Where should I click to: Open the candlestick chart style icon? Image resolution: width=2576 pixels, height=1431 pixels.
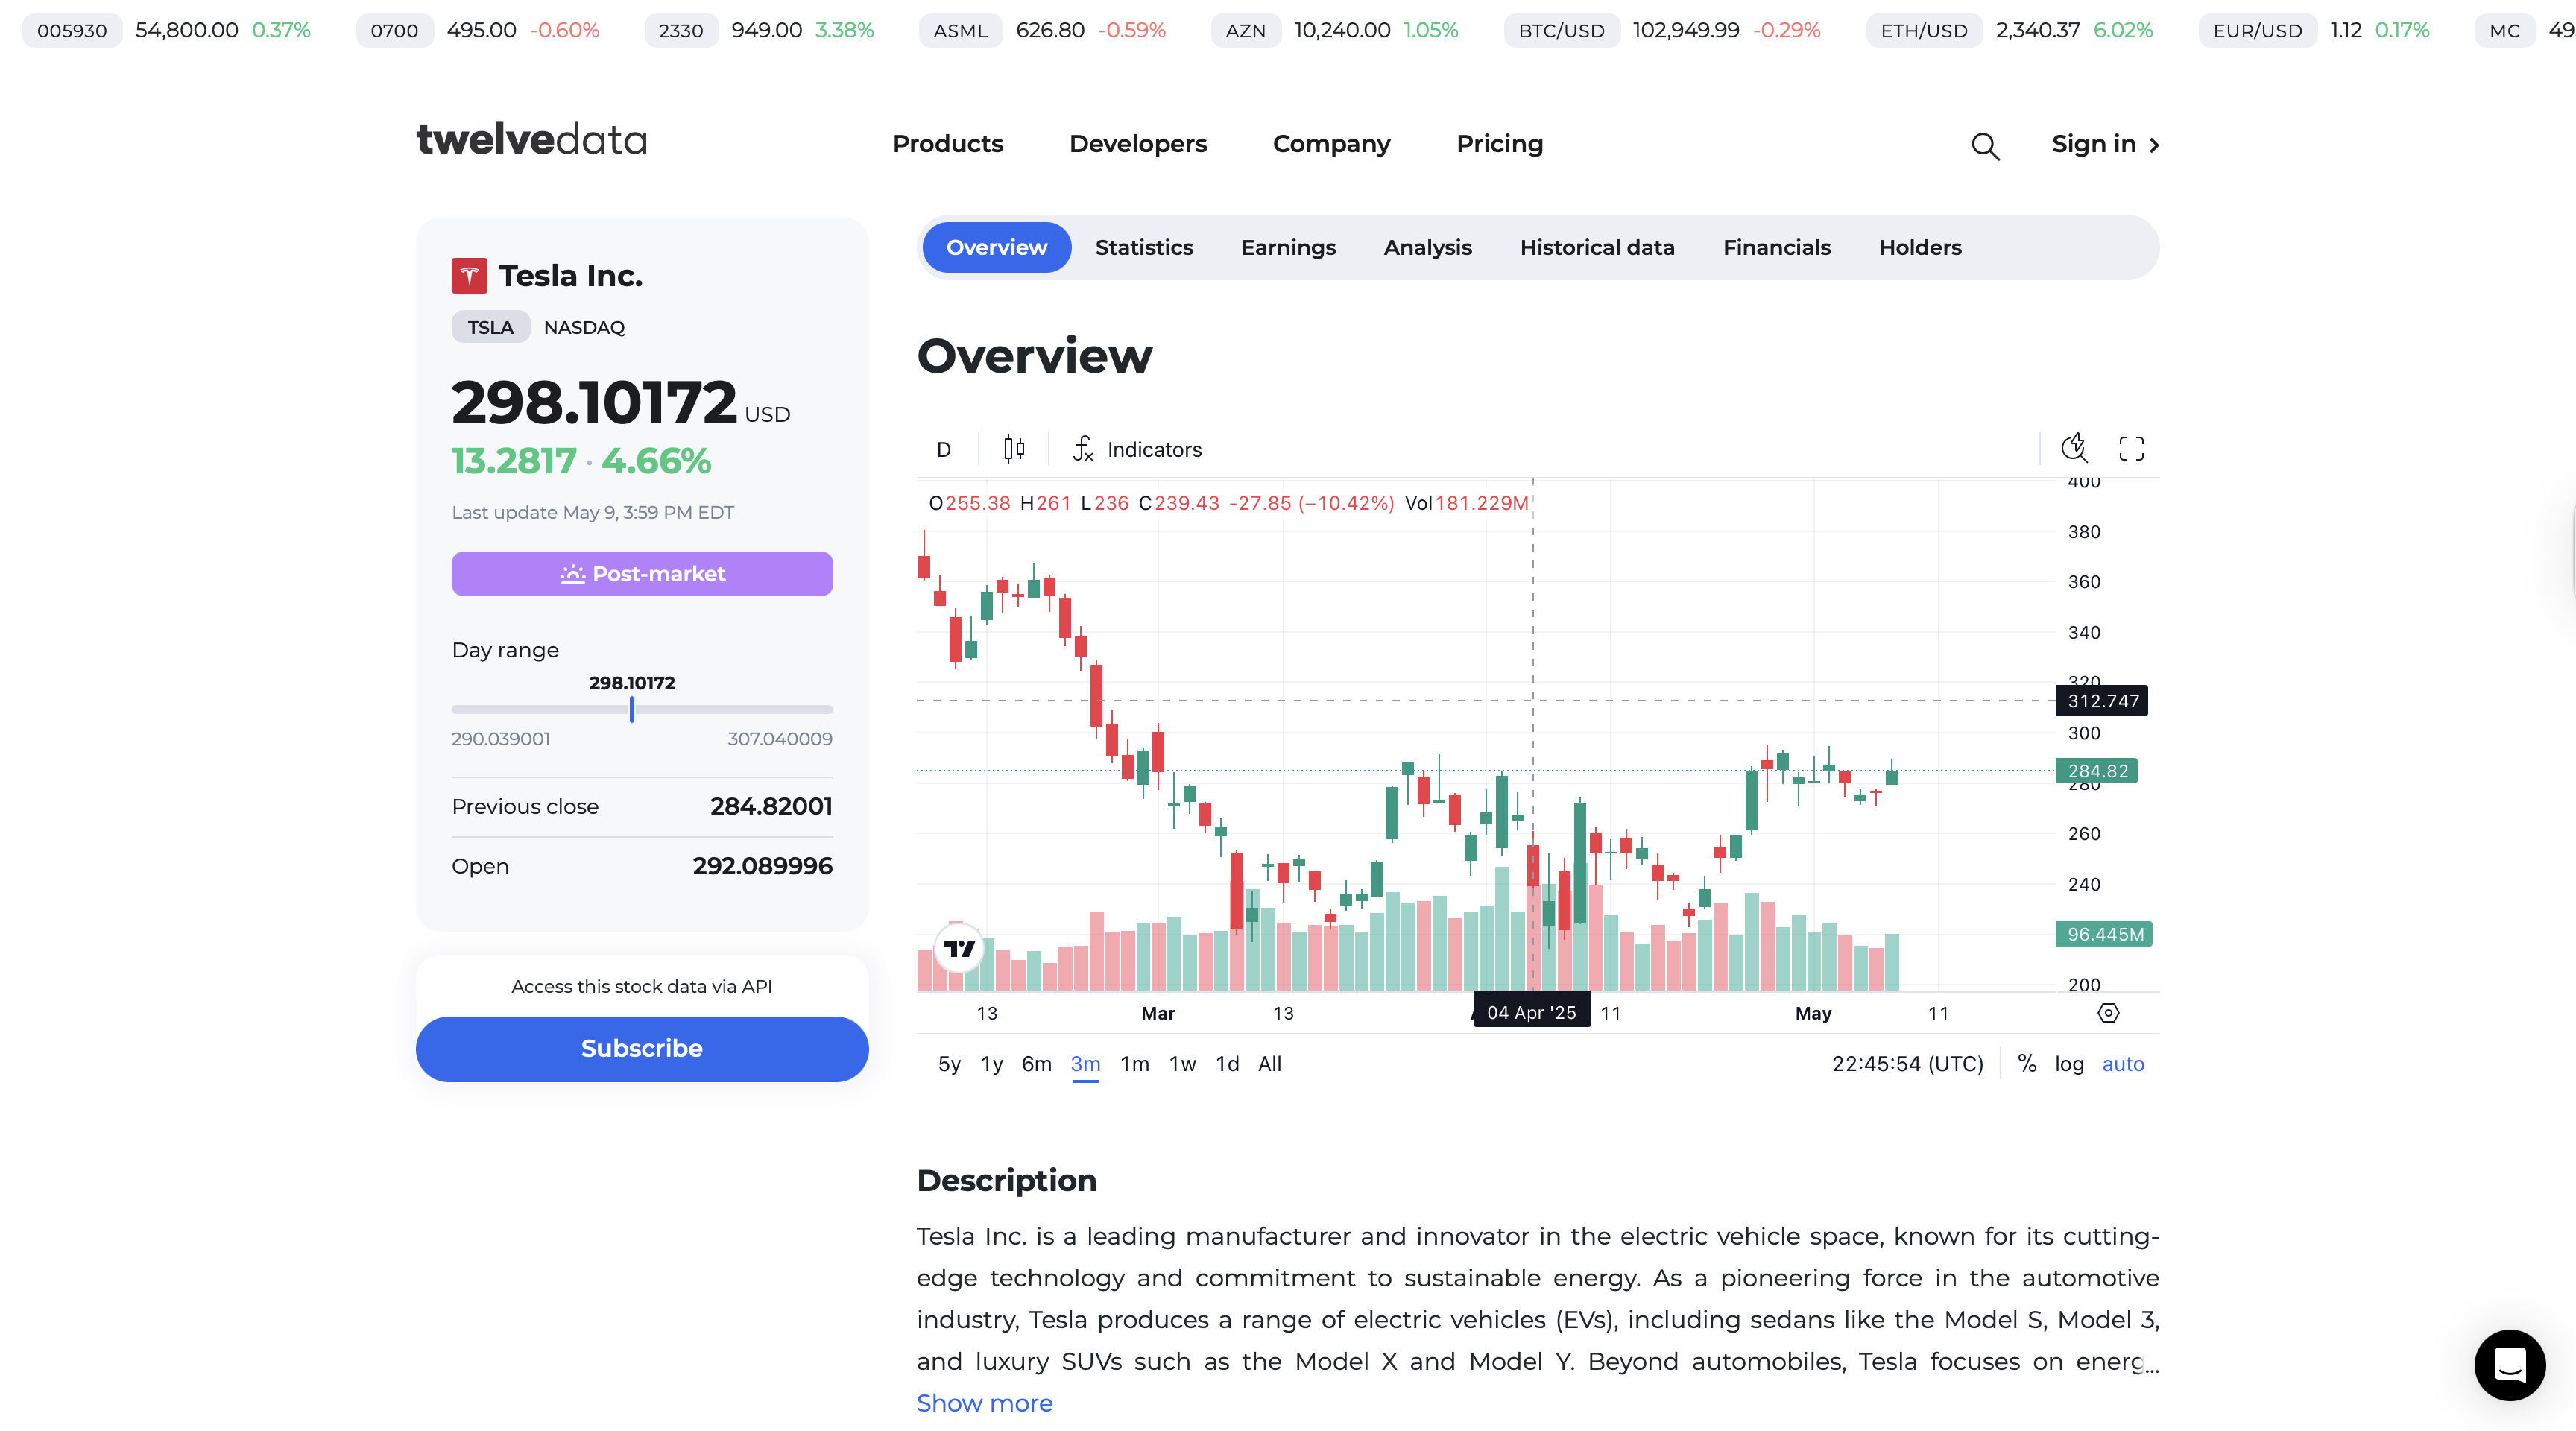(x=1013, y=449)
